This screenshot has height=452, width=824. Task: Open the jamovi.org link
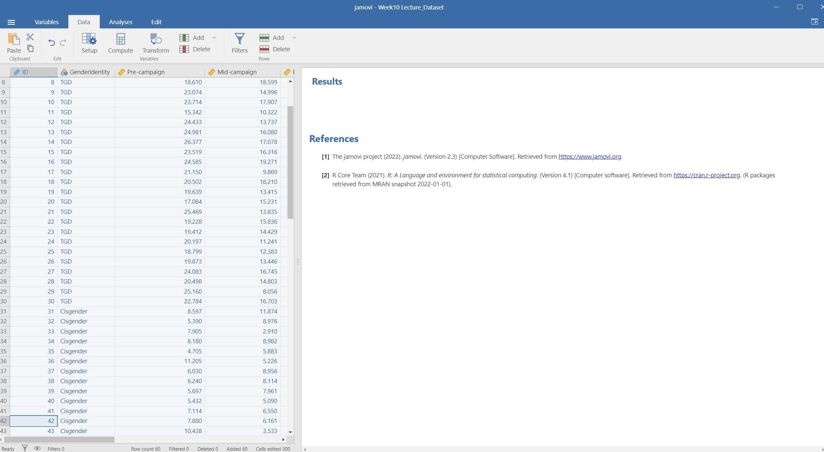[590, 156]
